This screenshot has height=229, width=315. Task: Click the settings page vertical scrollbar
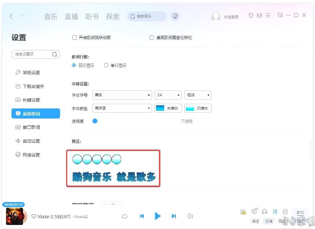pos(311,150)
